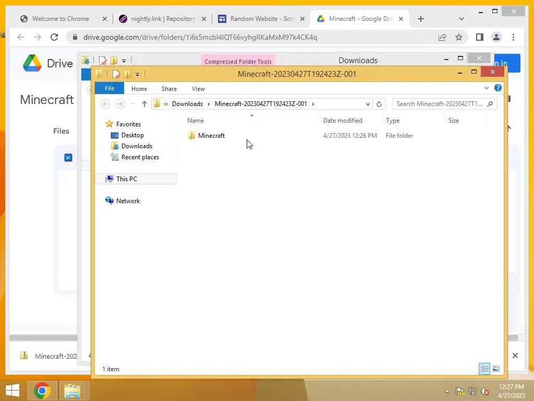Click Chrome icon in taskbar
534x401 pixels.
click(x=42, y=391)
